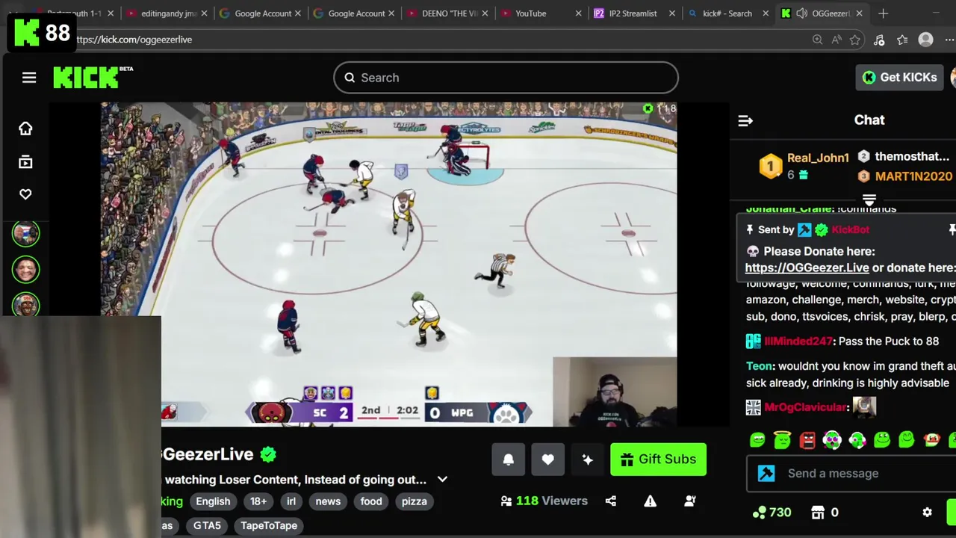Viewport: 956px width, 538px height.
Task: Open channel points balance 730
Action: point(772,513)
